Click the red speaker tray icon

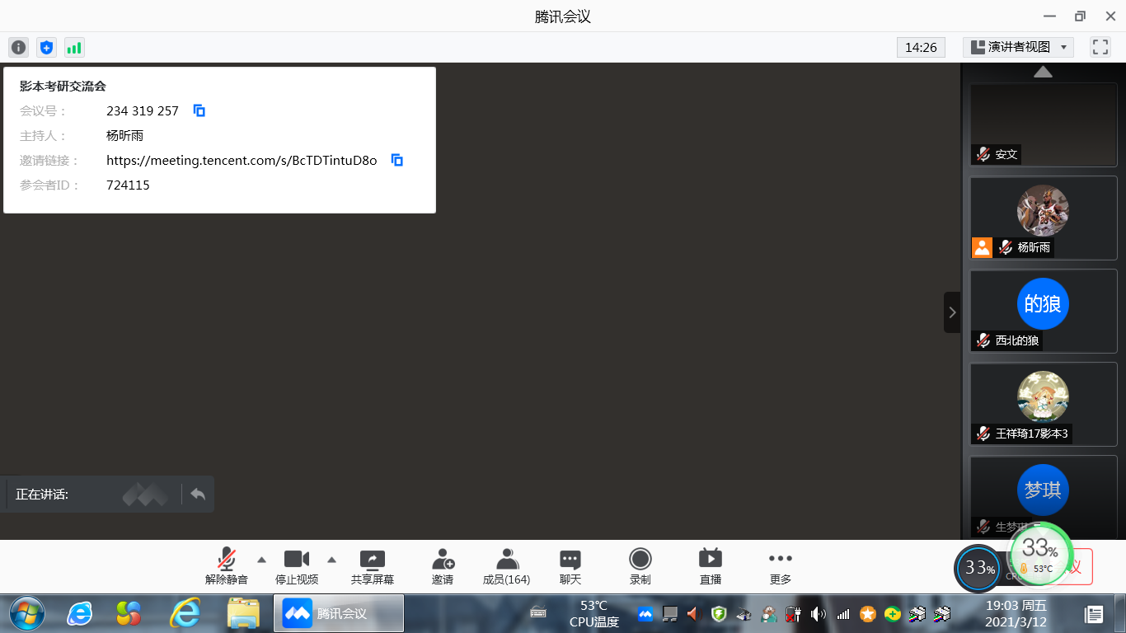[692, 613]
